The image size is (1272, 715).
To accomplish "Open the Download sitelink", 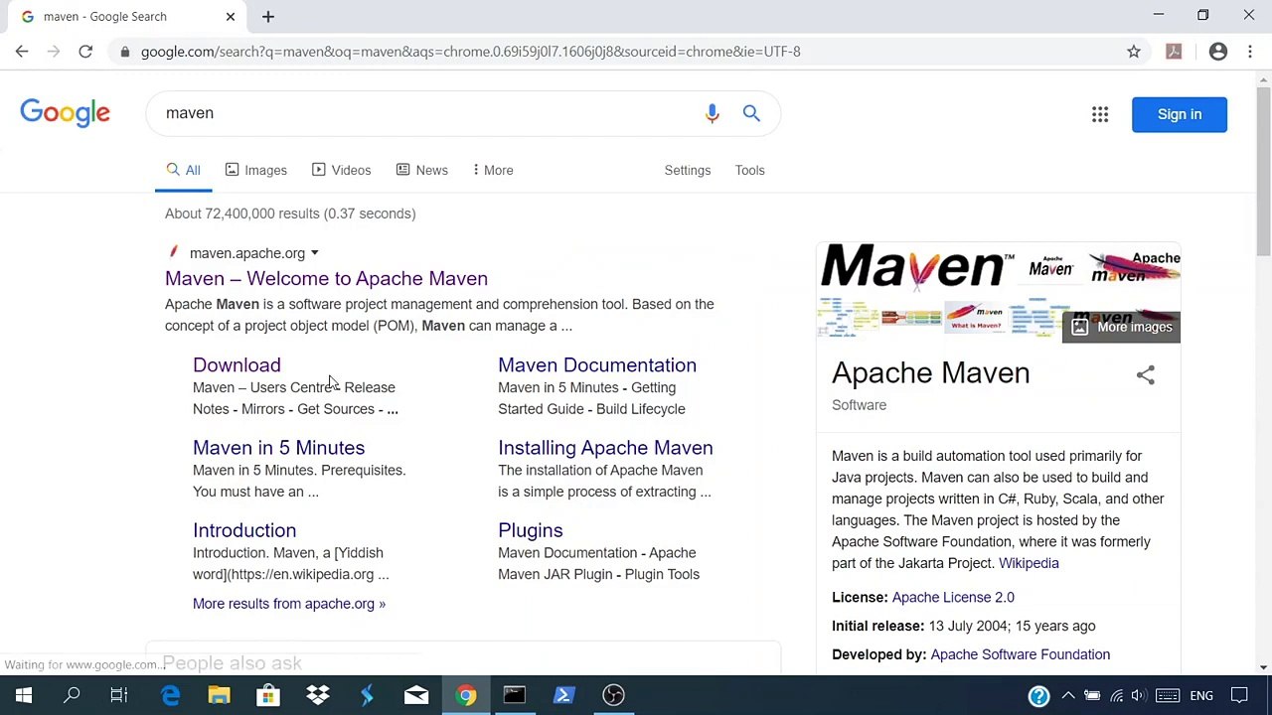I will point(237,365).
